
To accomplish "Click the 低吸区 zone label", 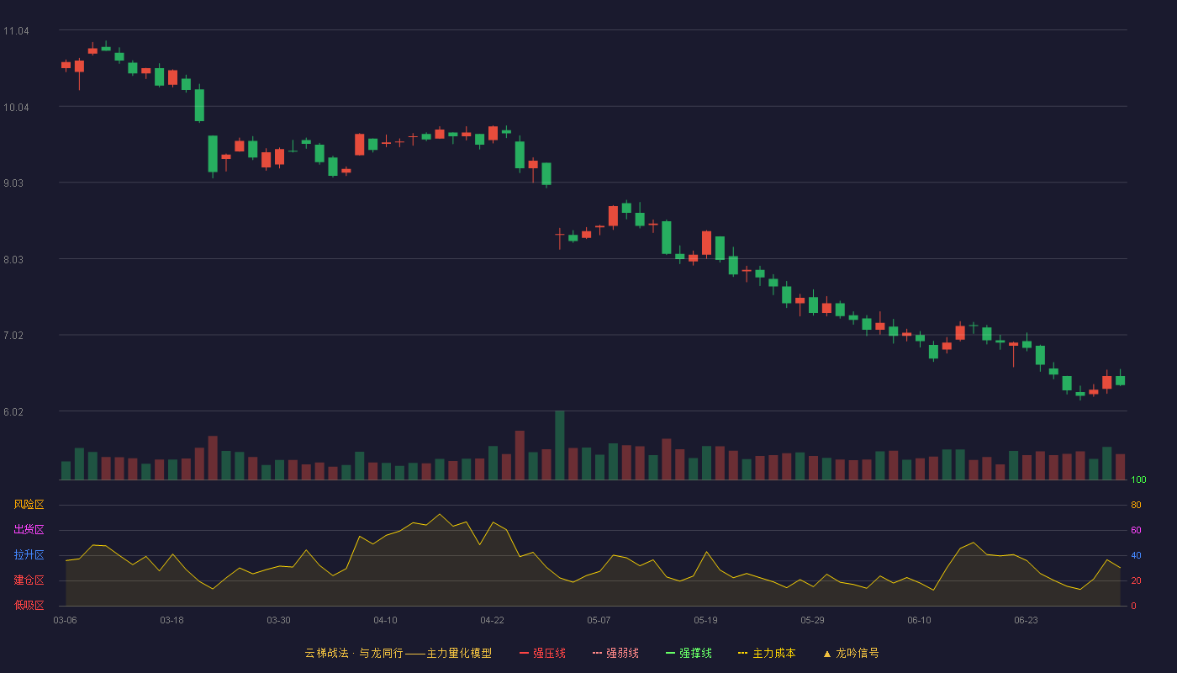I will pyautogui.click(x=29, y=605).
